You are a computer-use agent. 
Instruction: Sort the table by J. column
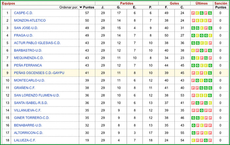coord(103,7)
